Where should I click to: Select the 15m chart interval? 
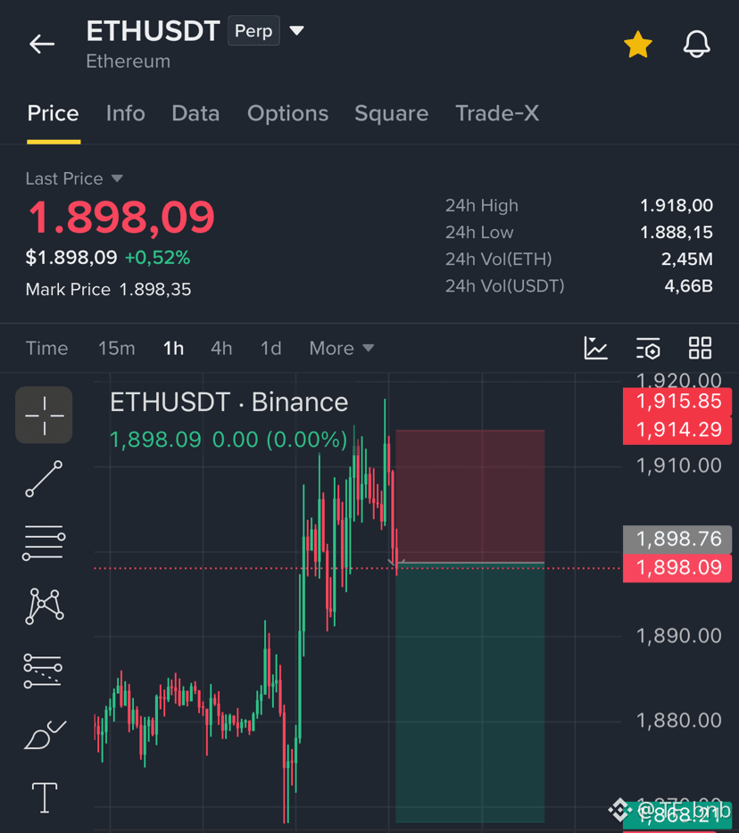[x=116, y=349]
